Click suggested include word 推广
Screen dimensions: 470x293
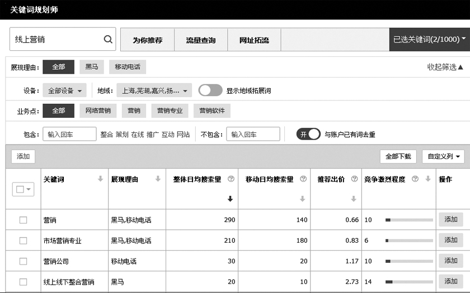153,135
